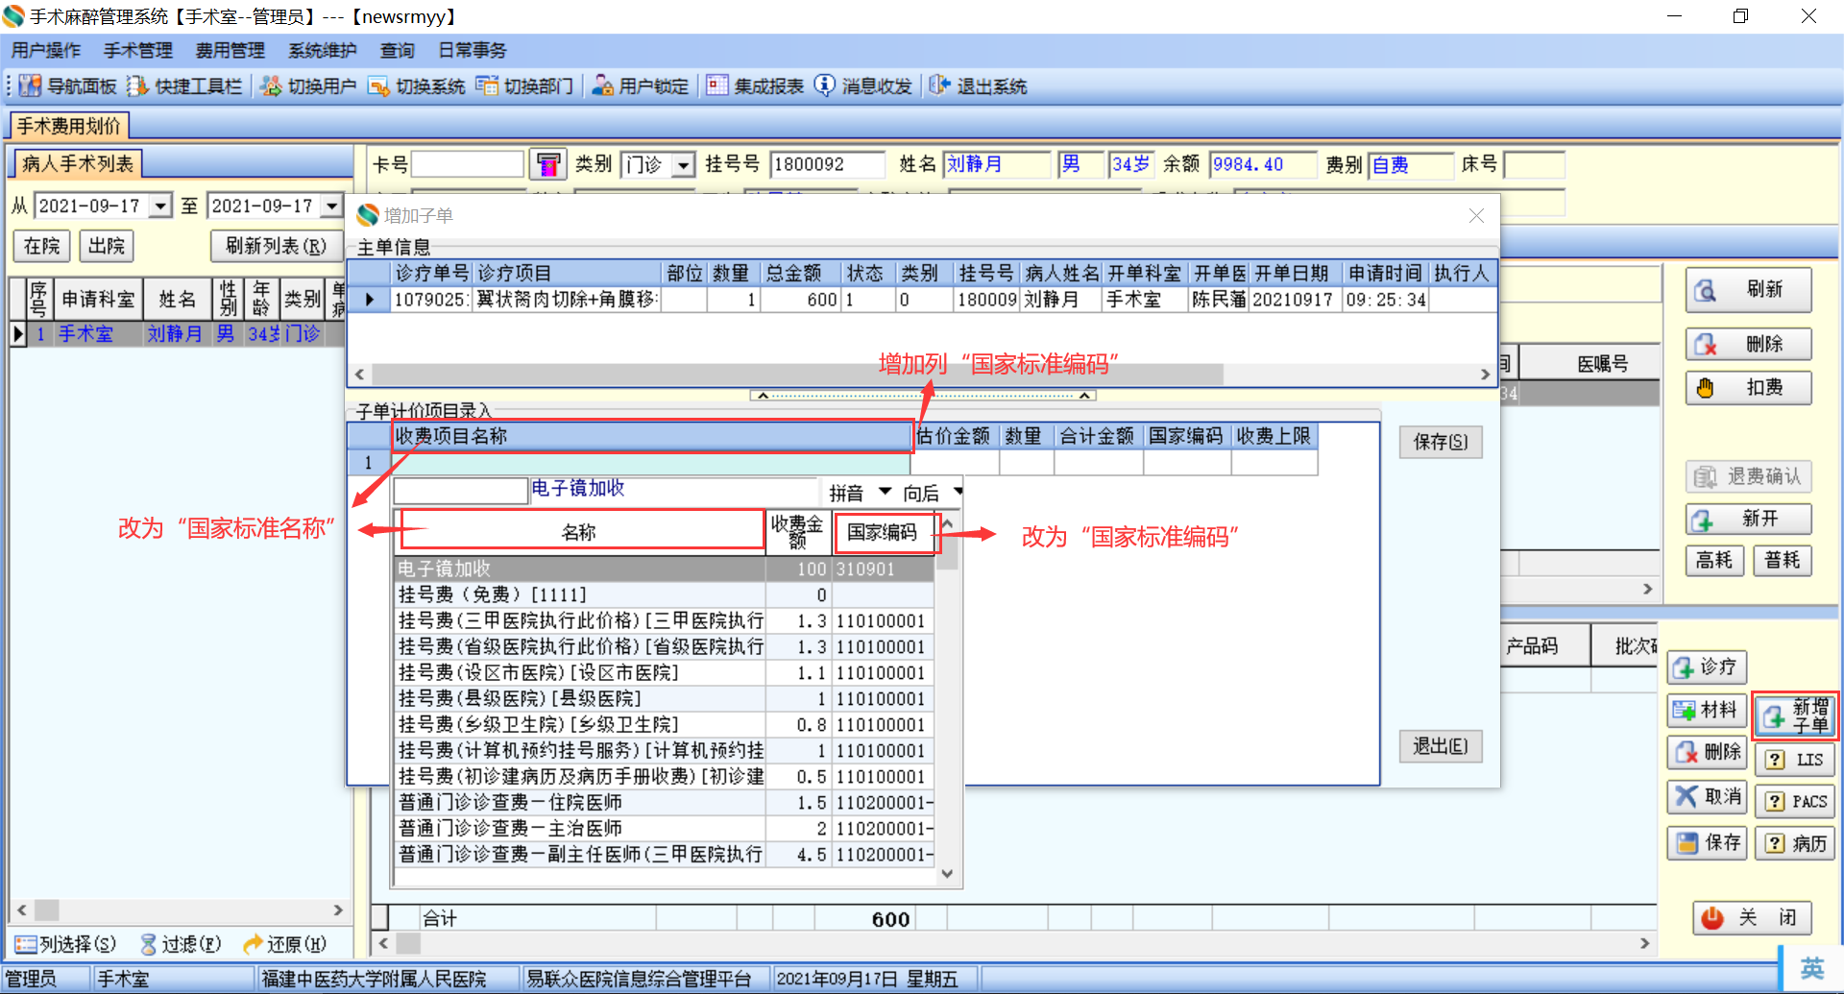1844x994 pixels.
Task: Click the 列选择(S) column selector
Action: click(65, 945)
